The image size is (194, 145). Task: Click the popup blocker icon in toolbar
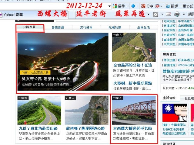(157, 6)
